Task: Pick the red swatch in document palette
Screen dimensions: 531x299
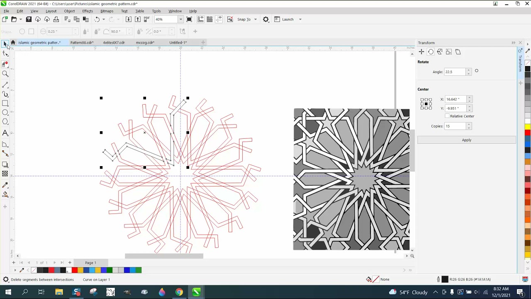Action: click(74, 270)
